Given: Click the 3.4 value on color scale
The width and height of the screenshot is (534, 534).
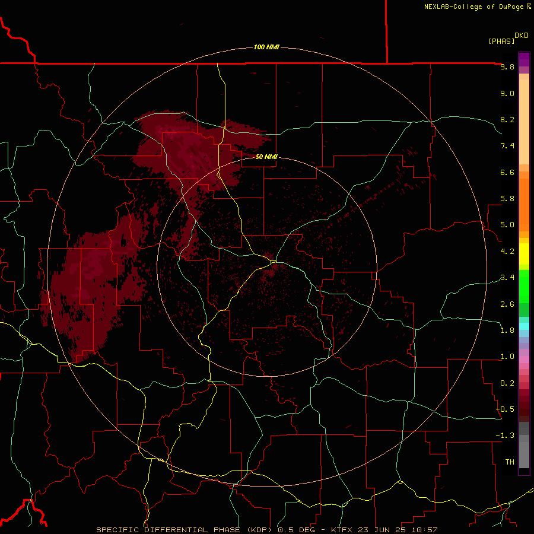Looking at the screenshot, I should pyautogui.click(x=507, y=278).
